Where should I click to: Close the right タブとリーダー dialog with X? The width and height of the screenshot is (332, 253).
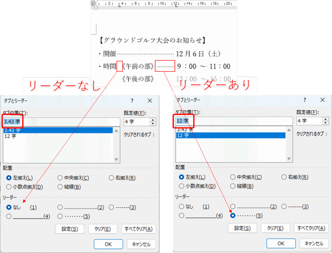tap(322, 100)
